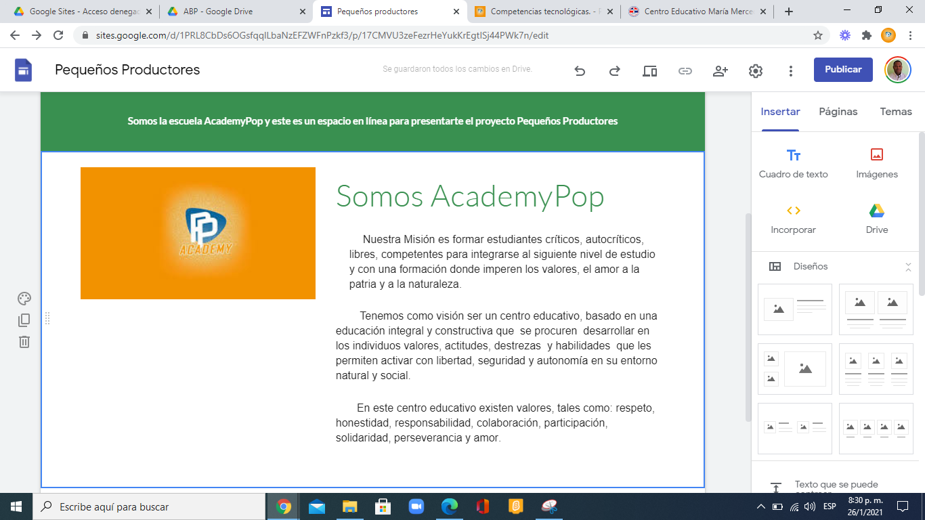The height and width of the screenshot is (520, 925).
Task: Select layout with one image and text
Action: click(795, 309)
